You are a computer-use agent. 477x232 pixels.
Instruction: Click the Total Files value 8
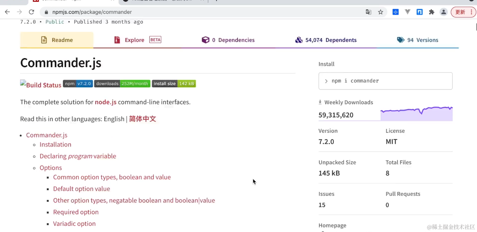(388, 173)
